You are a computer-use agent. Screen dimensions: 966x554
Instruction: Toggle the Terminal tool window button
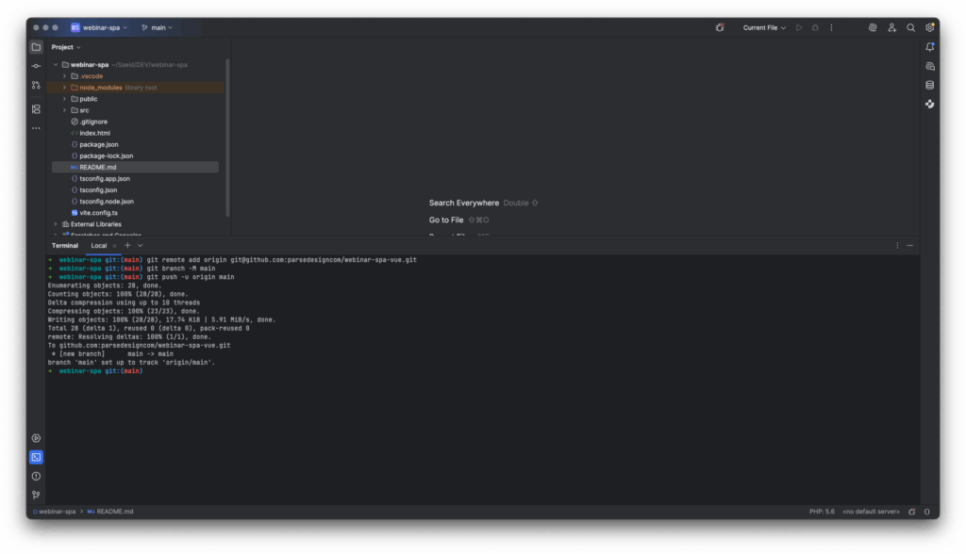(36, 457)
